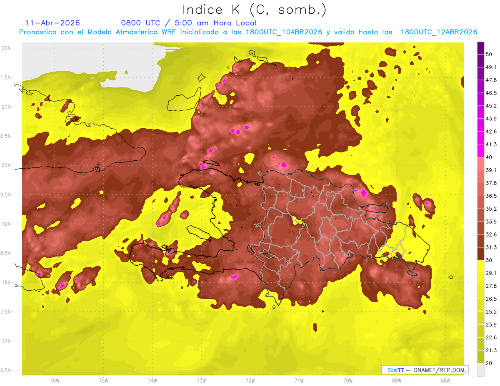This screenshot has height=386, width=500.
Task: Click the 17N latitude axis label
Action: click(6, 341)
